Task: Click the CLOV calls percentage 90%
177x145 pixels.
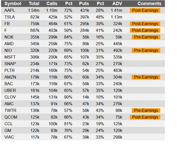Action: pyautogui.click(x=68, y=97)
